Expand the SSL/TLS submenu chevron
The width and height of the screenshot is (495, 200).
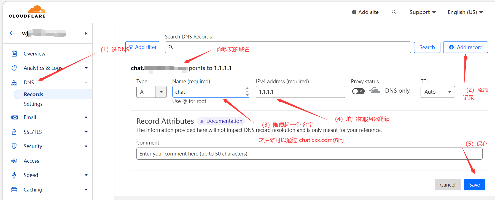click(86, 132)
